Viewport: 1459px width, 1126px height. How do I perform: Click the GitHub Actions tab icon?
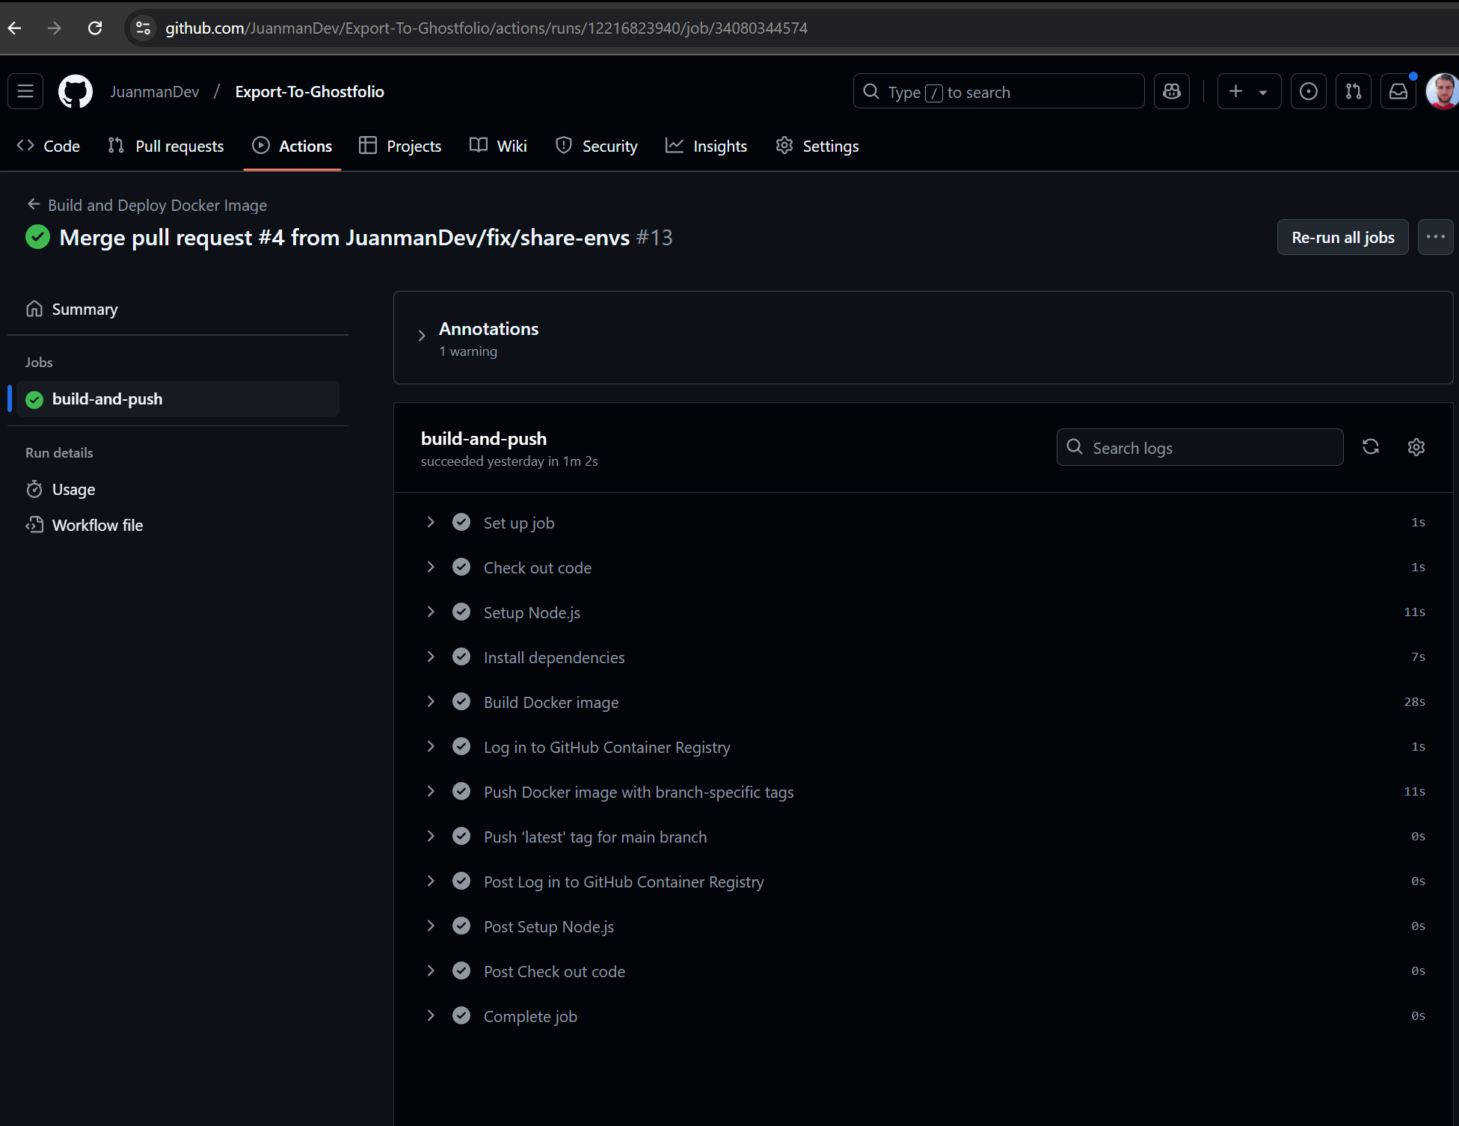click(260, 146)
